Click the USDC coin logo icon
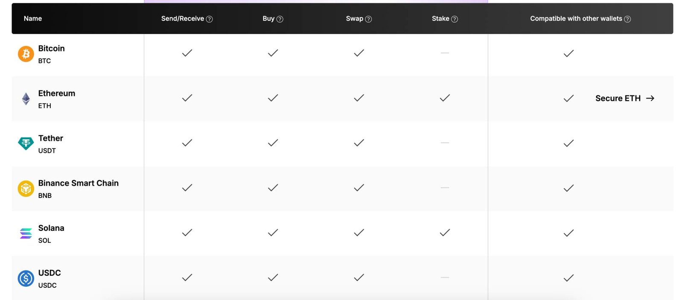Image resolution: width=683 pixels, height=300 pixels. [26, 278]
